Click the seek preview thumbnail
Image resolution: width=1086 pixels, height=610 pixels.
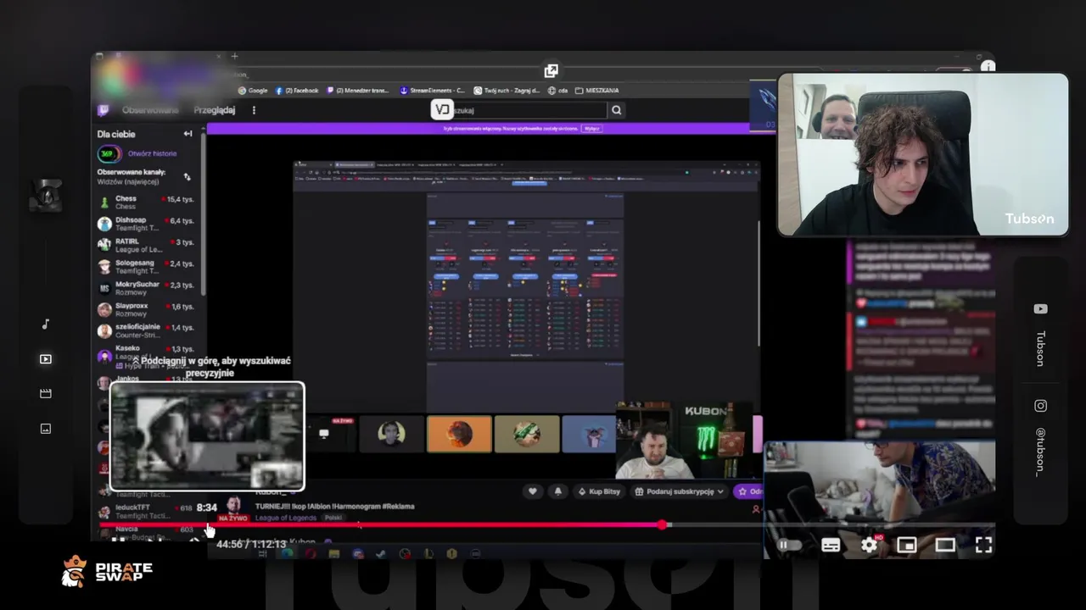point(207,436)
